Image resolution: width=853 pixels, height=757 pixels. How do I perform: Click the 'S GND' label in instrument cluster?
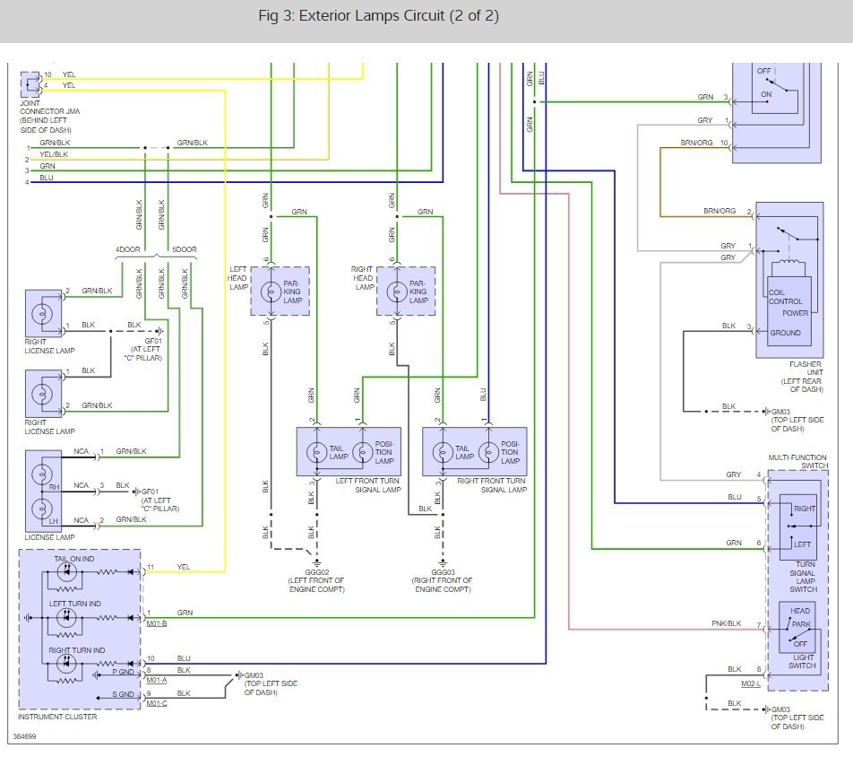123,694
